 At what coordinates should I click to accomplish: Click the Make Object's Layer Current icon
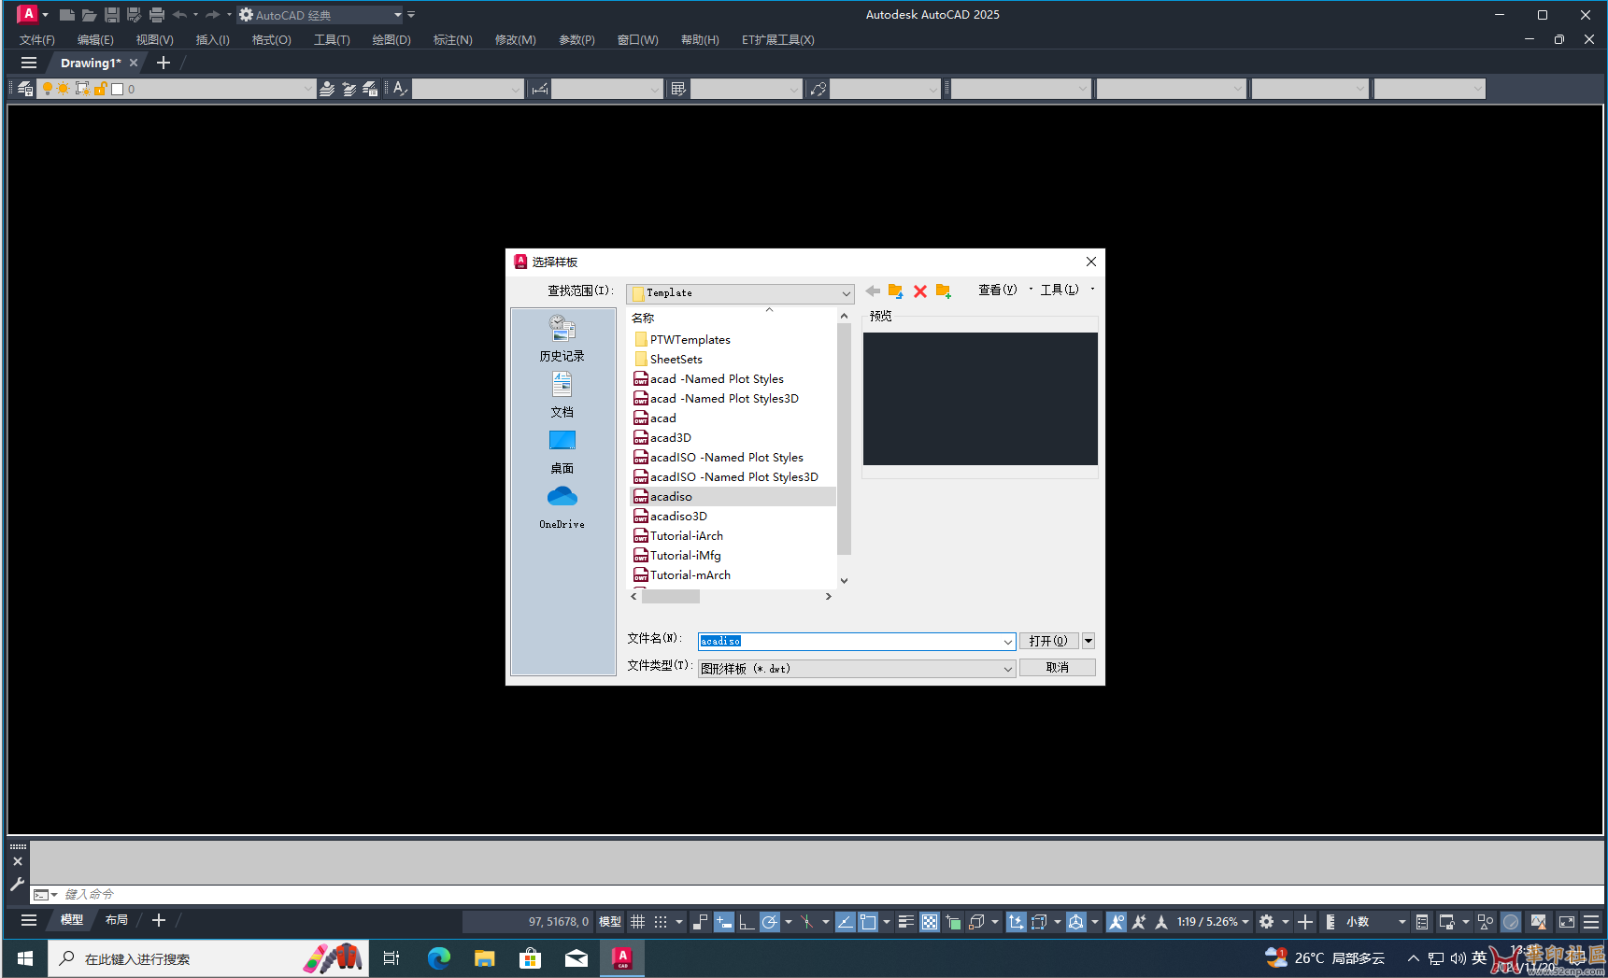[x=327, y=89]
